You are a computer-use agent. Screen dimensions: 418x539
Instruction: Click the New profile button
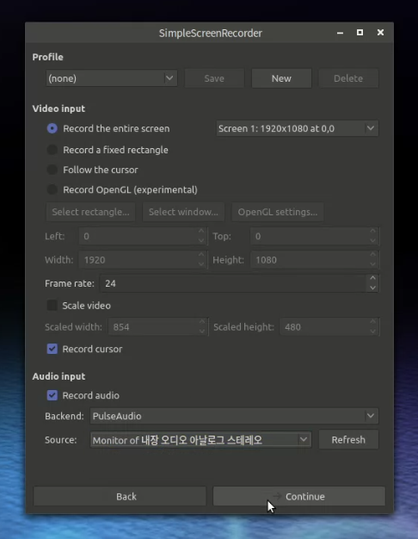281,78
